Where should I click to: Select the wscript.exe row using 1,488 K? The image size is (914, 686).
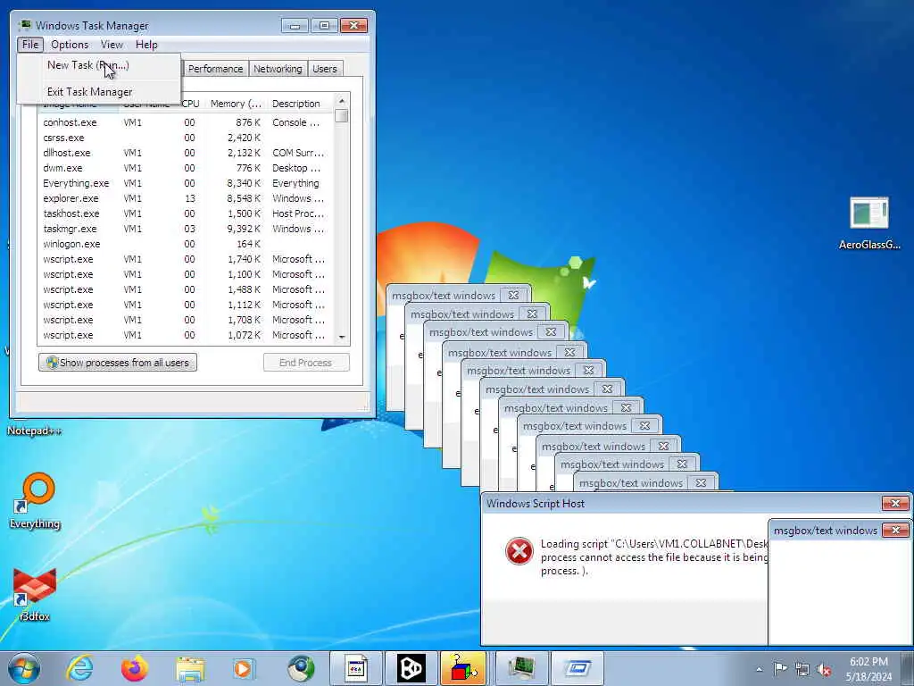point(186,289)
